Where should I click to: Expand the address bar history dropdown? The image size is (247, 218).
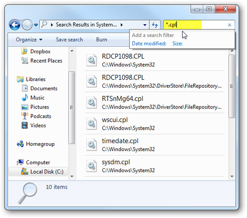point(145,25)
